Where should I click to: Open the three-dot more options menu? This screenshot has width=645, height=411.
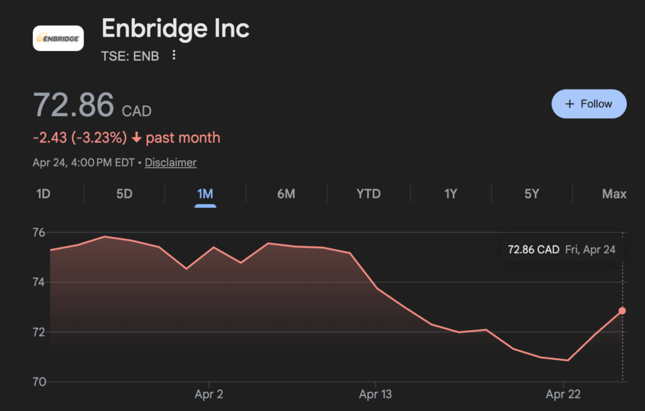click(x=174, y=56)
